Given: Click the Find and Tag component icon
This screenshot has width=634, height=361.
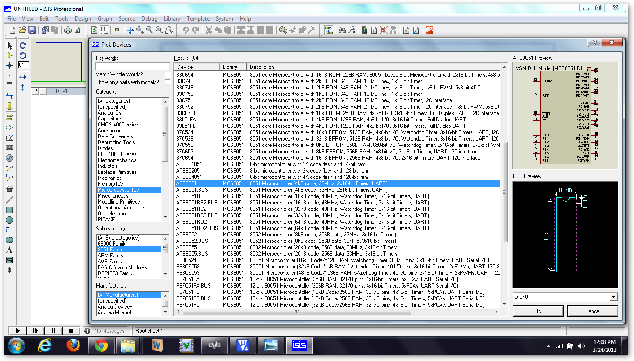Looking at the screenshot, I should click(342, 30).
